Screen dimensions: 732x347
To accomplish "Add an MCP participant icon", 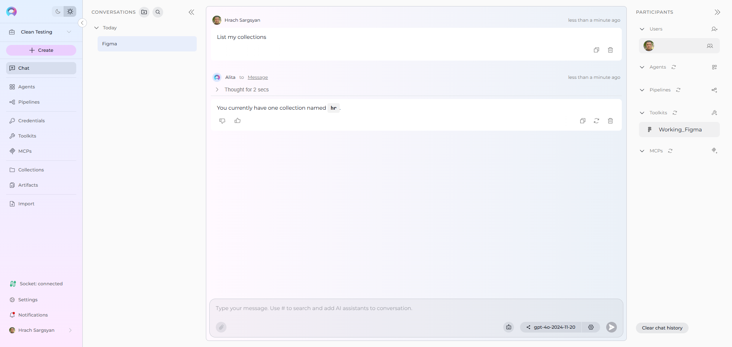I will click(714, 151).
